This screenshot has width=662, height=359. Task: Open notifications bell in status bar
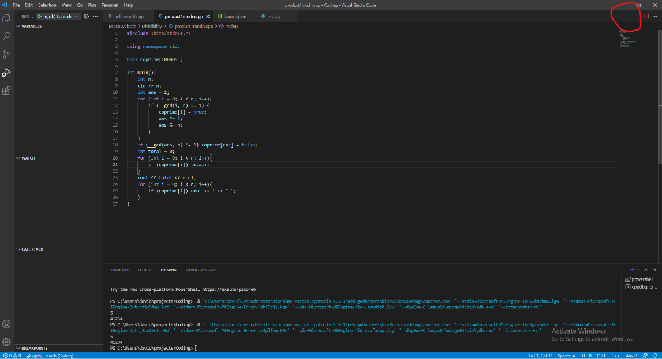655,356
